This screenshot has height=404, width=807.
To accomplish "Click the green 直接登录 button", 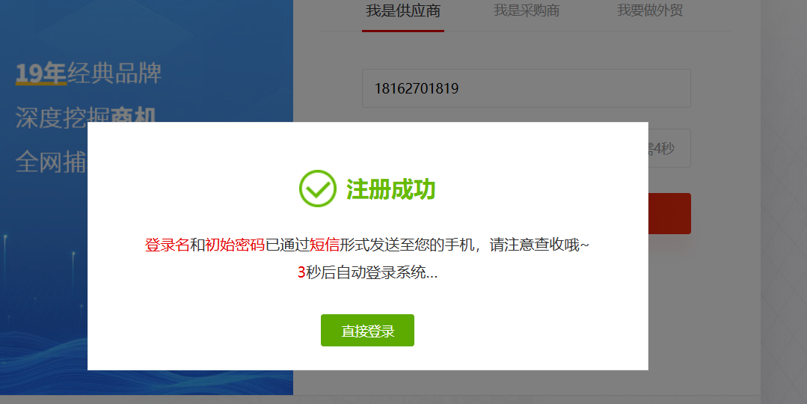I will click(367, 331).
